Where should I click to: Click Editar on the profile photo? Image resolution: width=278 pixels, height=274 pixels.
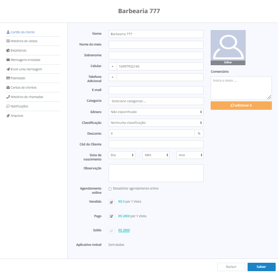228,62
